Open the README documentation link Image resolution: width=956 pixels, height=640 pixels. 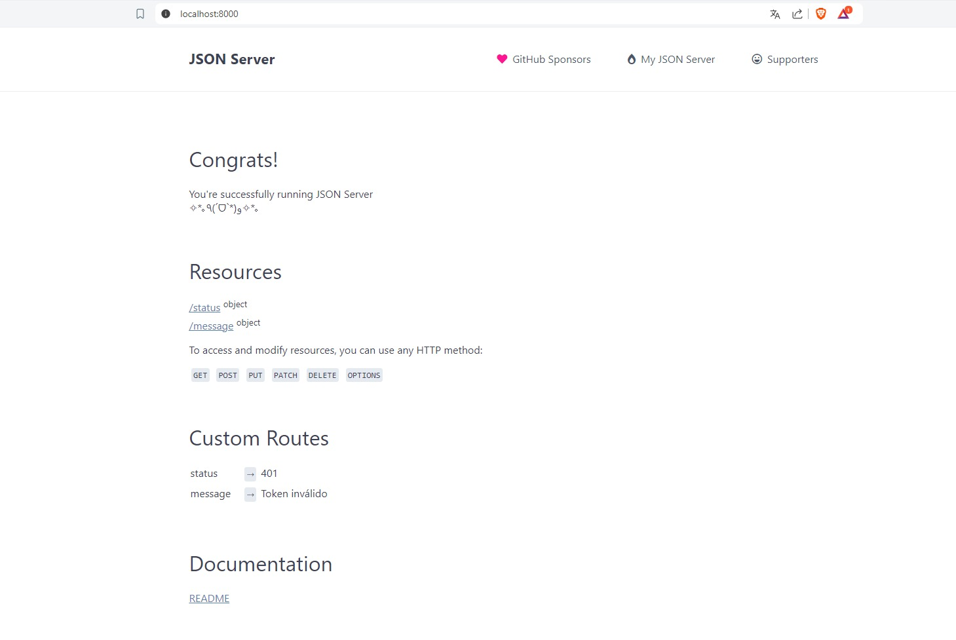209,599
